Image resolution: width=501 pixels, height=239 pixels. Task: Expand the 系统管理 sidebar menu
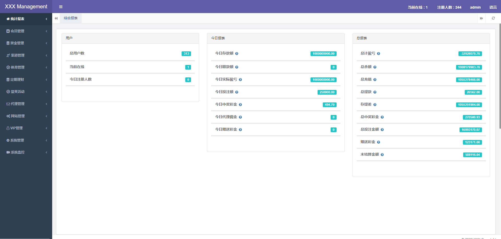coord(26,140)
